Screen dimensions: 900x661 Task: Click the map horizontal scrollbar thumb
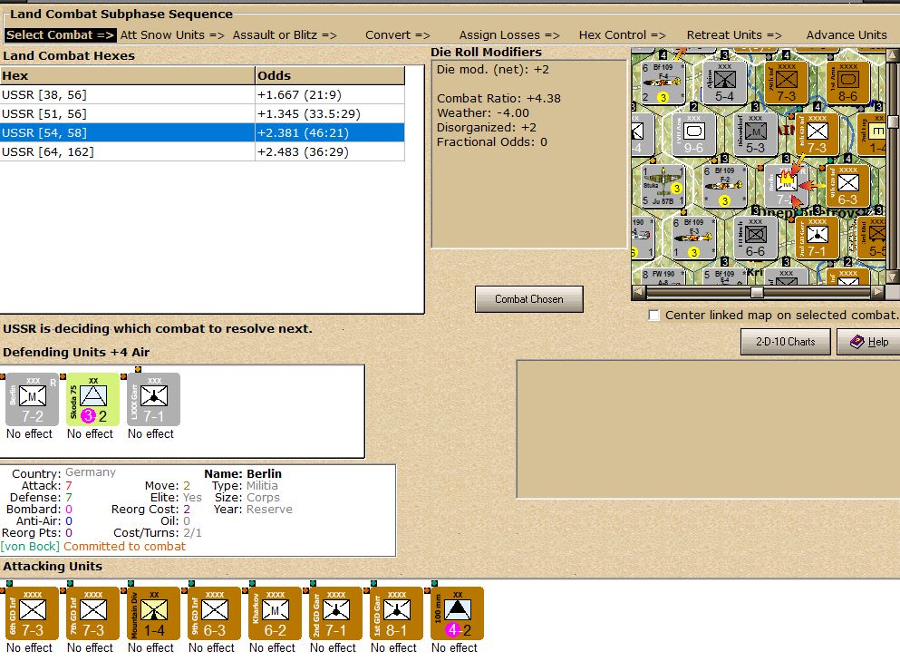[x=757, y=292]
